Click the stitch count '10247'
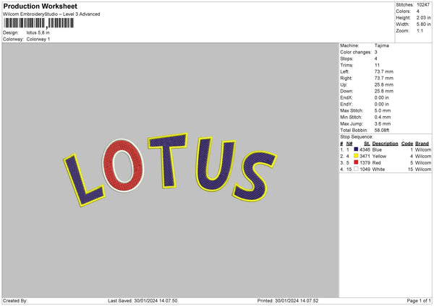The width and height of the screenshot is (434, 306). coord(423,5)
